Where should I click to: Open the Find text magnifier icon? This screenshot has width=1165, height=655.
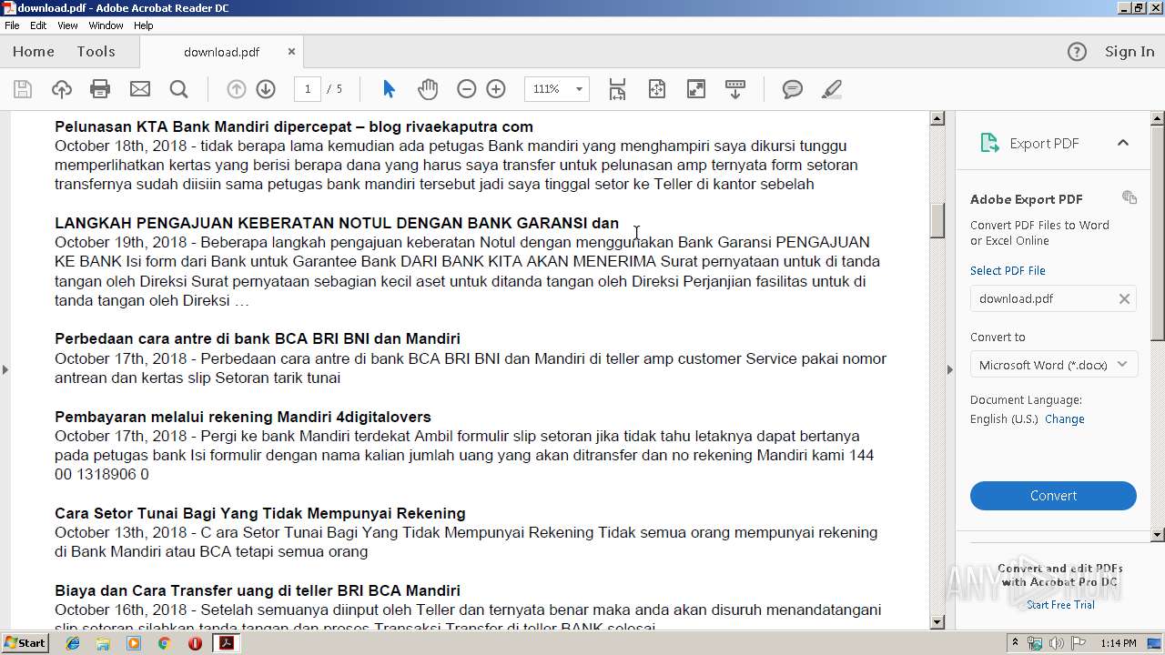click(x=178, y=89)
